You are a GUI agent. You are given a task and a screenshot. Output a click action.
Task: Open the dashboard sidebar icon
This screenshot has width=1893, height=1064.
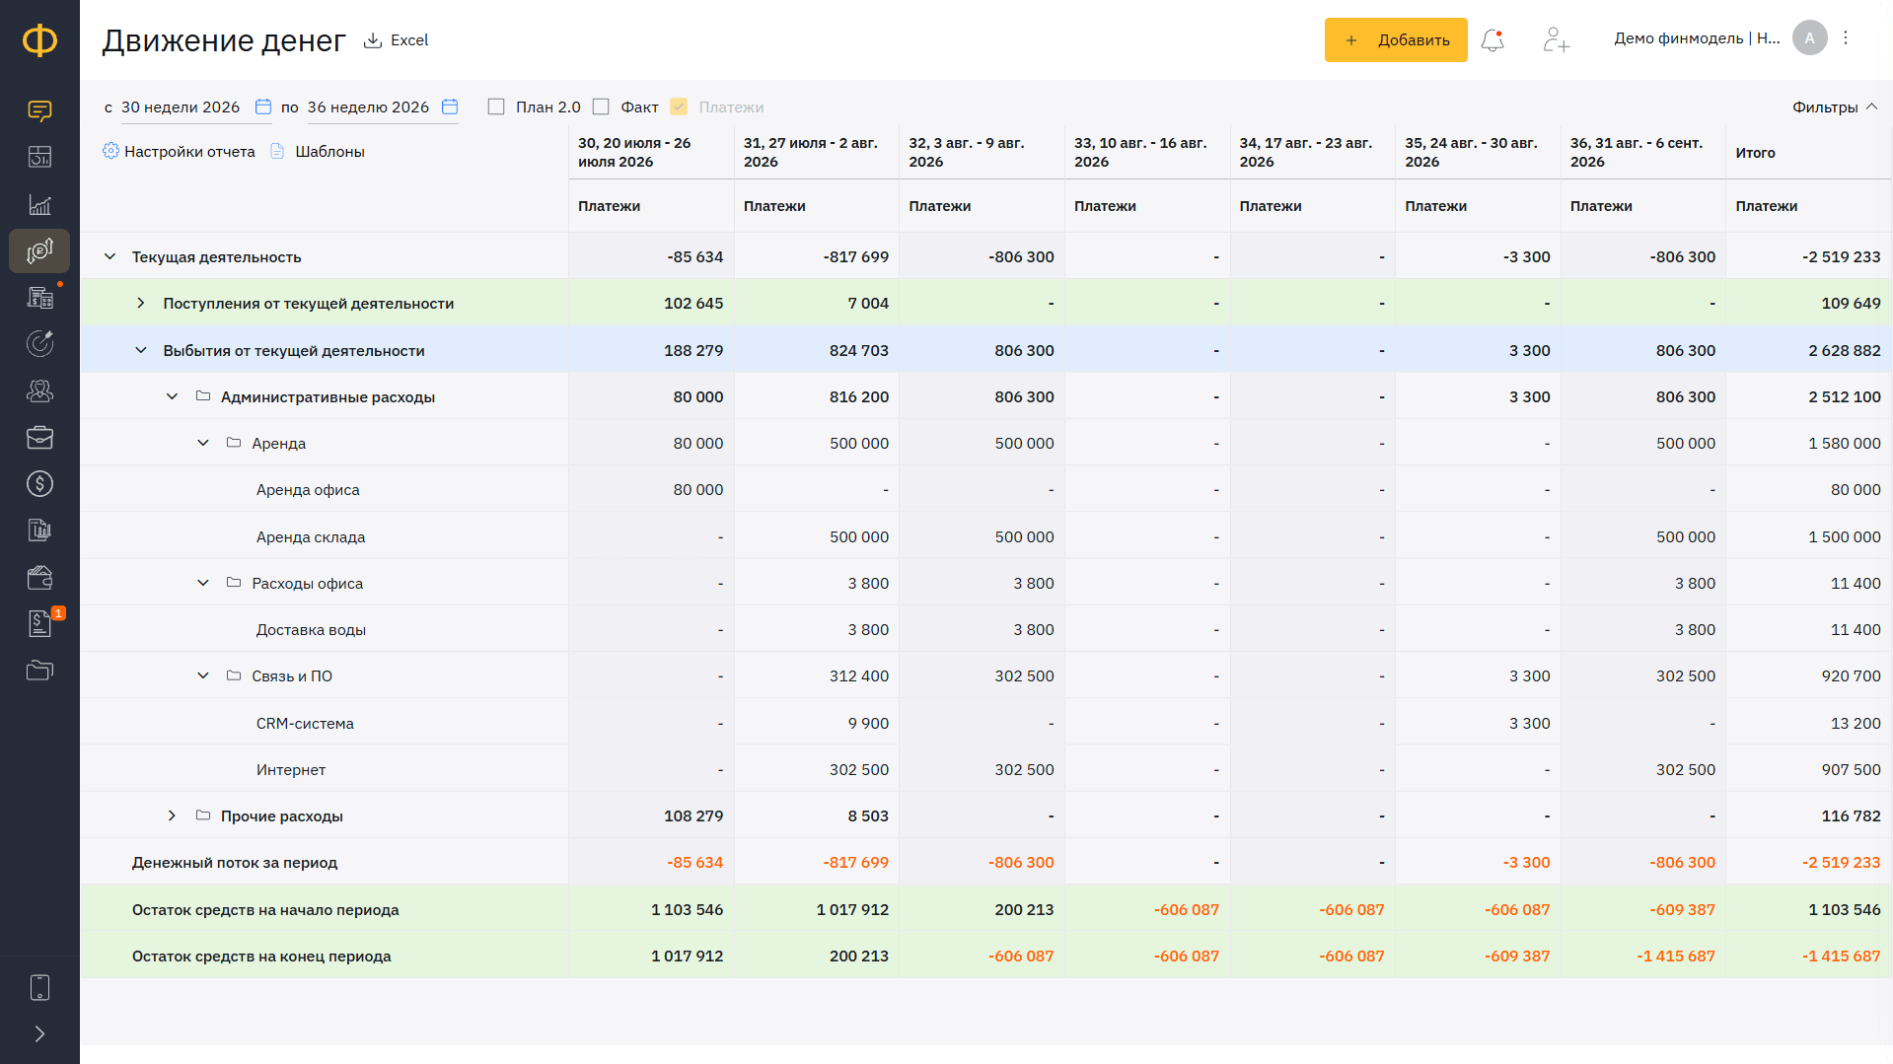pos(39,157)
